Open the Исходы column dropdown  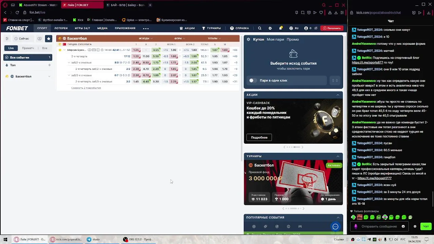(x=146, y=38)
